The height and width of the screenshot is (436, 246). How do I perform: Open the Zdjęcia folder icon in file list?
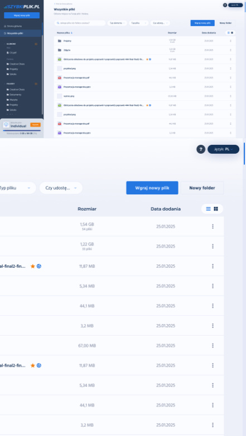[59, 50]
